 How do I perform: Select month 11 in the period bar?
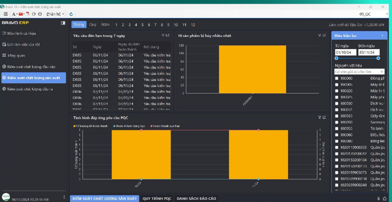coord(184,25)
